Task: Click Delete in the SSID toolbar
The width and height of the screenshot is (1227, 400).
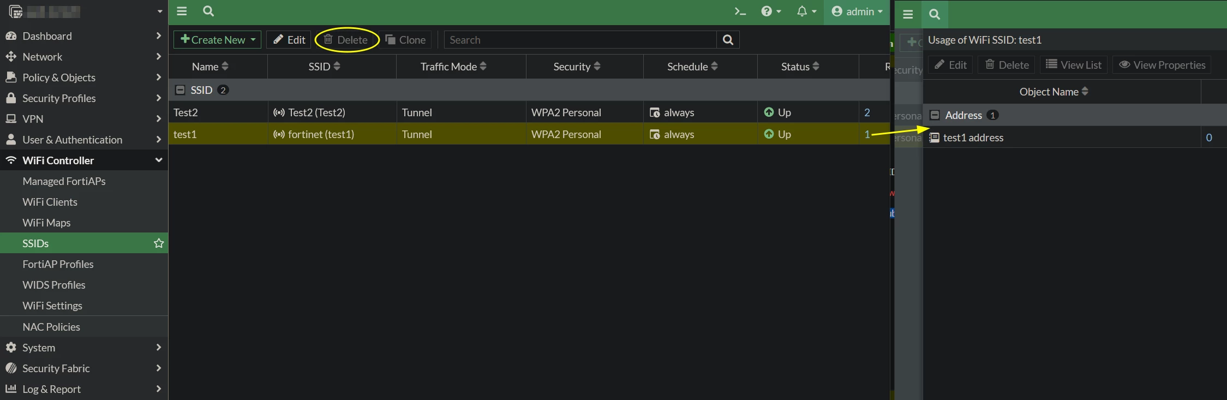Action: 346,40
